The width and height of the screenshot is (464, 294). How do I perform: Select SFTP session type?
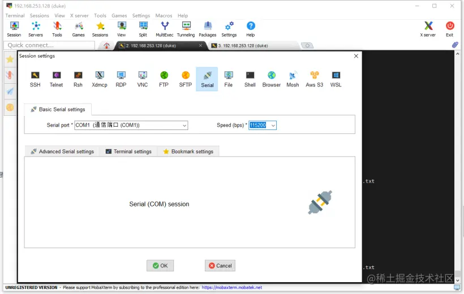(186, 79)
